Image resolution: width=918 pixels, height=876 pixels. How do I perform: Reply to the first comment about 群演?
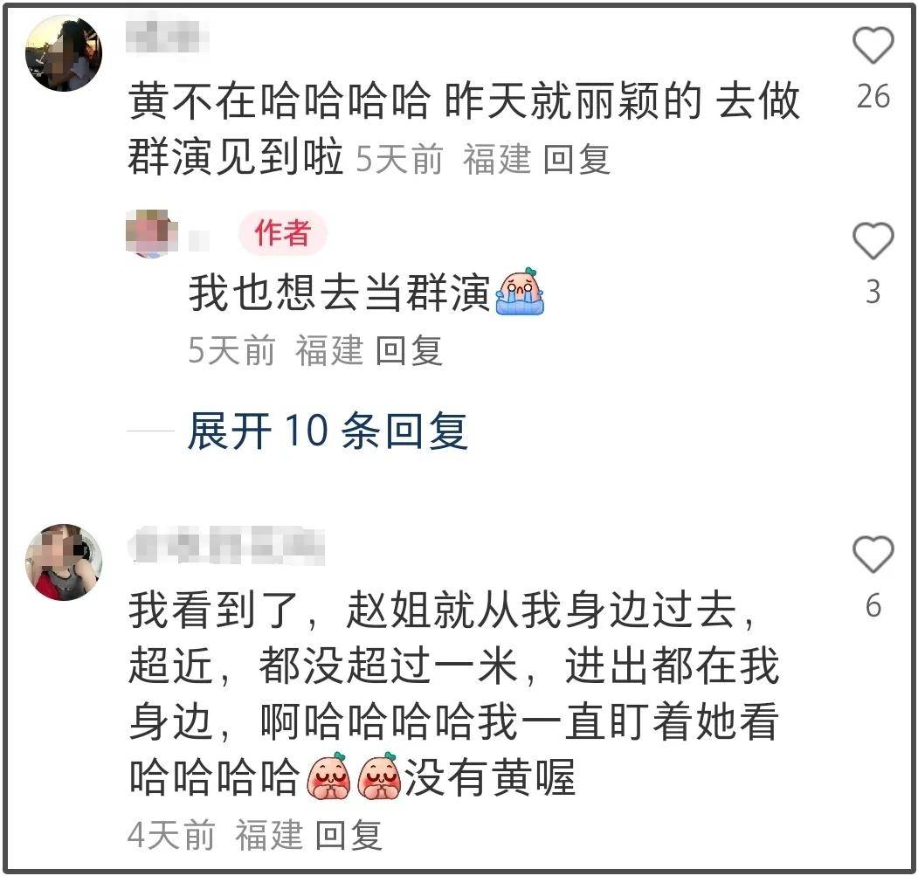(x=576, y=159)
